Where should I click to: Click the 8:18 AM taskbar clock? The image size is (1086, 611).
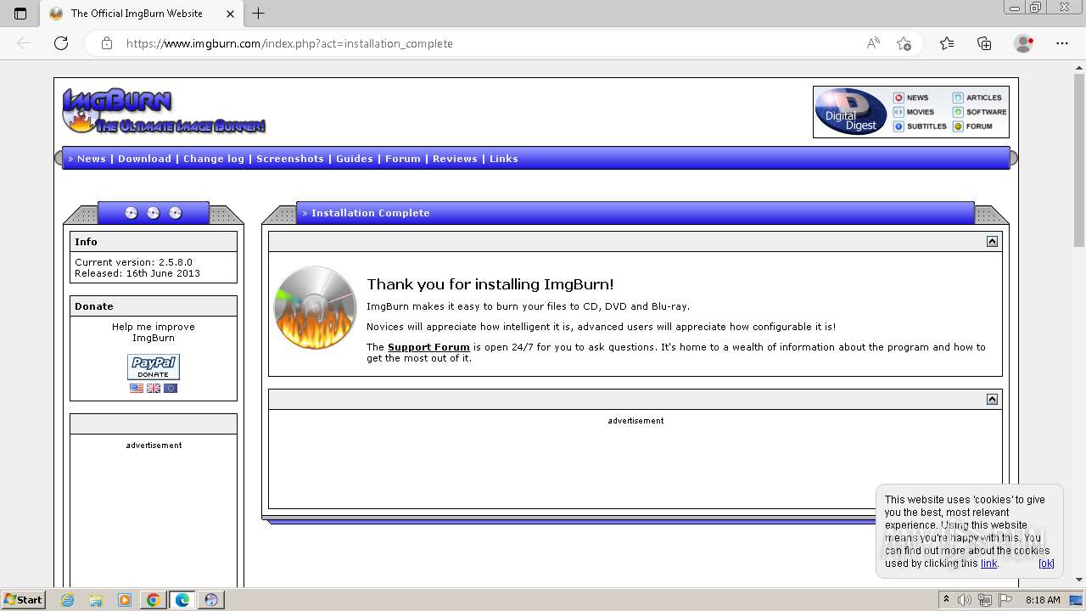1043,600
